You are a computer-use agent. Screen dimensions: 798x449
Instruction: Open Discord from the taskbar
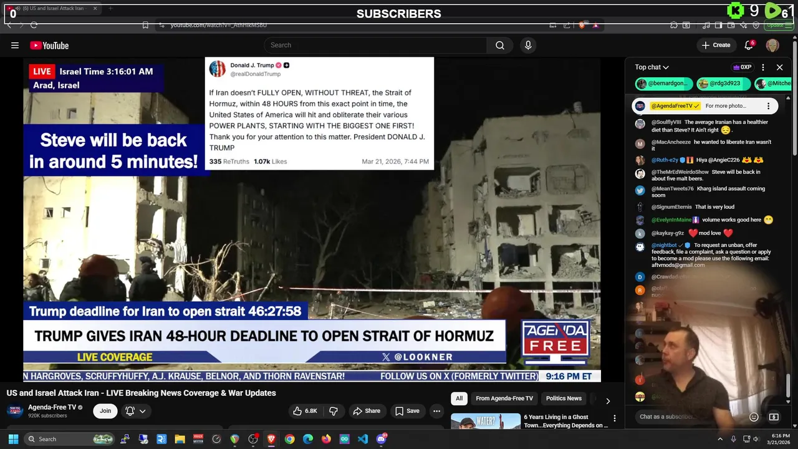(382, 439)
